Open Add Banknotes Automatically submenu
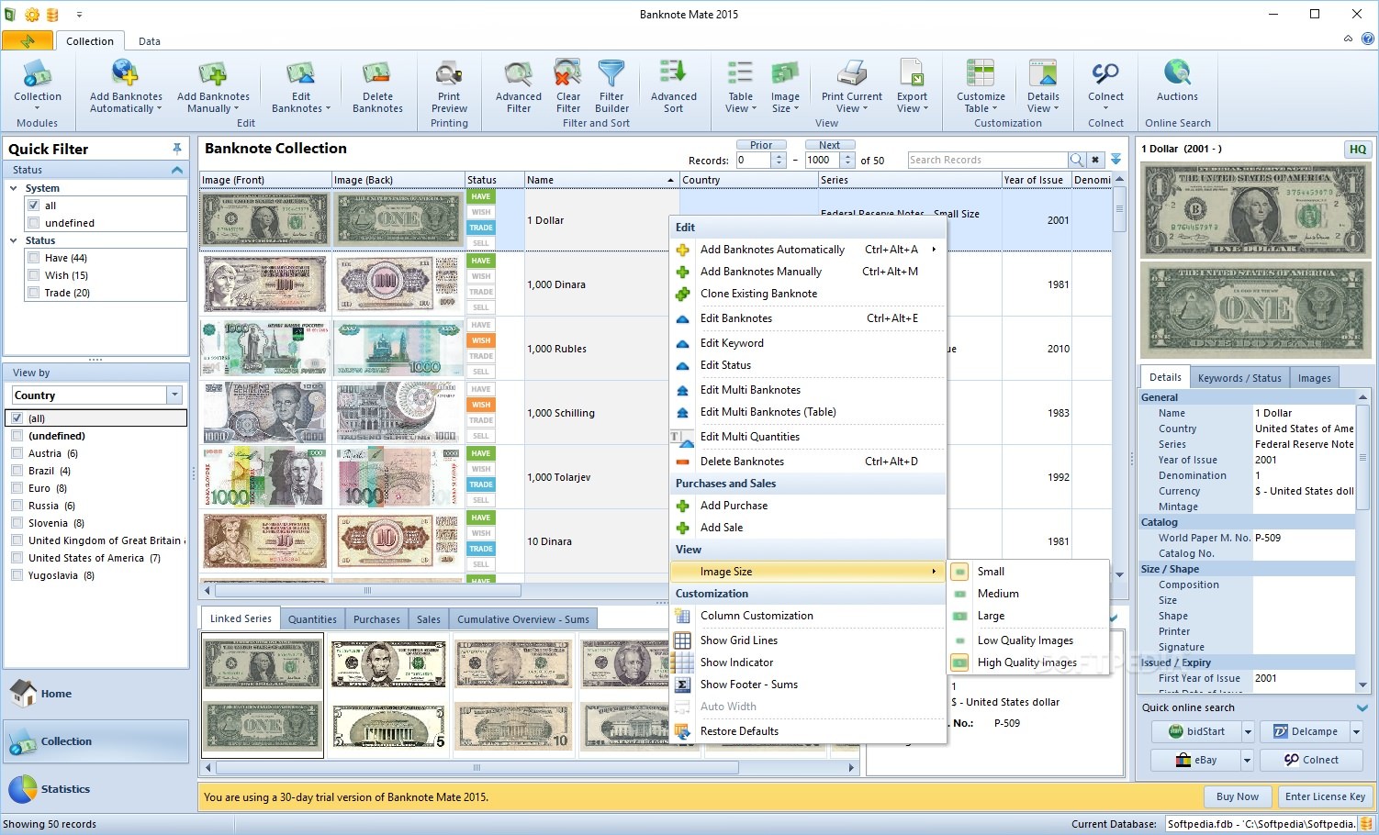 pyautogui.click(x=934, y=250)
